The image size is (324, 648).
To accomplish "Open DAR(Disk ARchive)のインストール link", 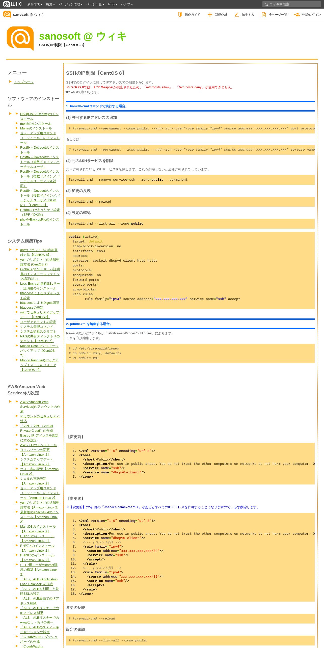I will (39, 116).
